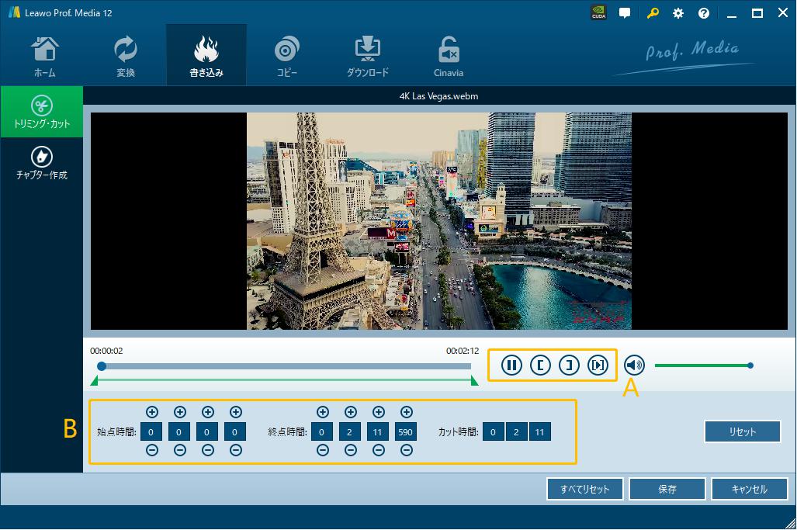
Task: Select チャプター作成 in the sidebar
Action: tap(42, 163)
